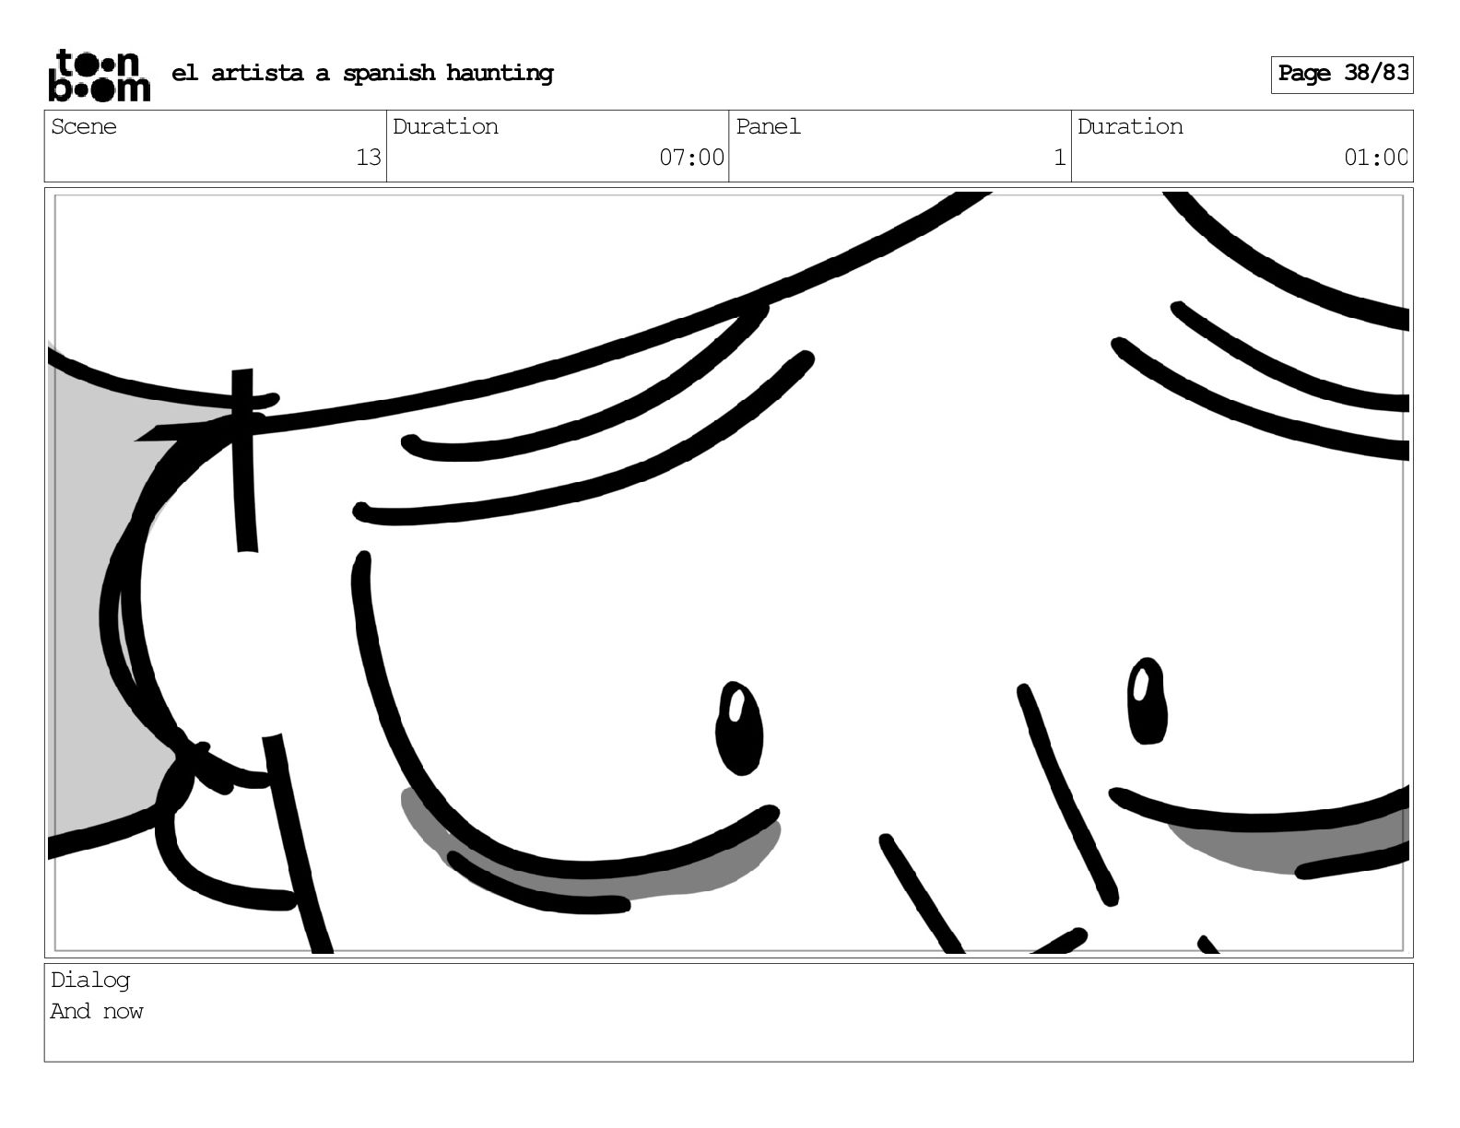This screenshot has height=1128, width=1460.
Task: Click the 'Page 38/83' box
Action: click(1342, 74)
